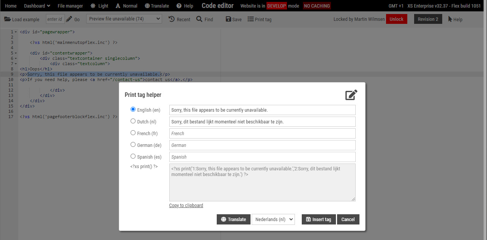Collapse code fold at line 7
This screenshot has width=487, height=240.
click(16, 64)
